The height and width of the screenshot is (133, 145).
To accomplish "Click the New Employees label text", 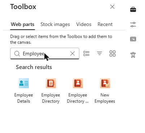I will (x=105, y=98).
